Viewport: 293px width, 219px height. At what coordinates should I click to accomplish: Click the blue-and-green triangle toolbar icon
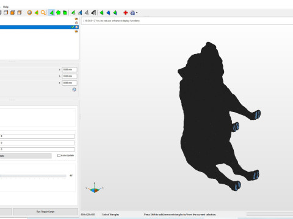tap(80, 13)
